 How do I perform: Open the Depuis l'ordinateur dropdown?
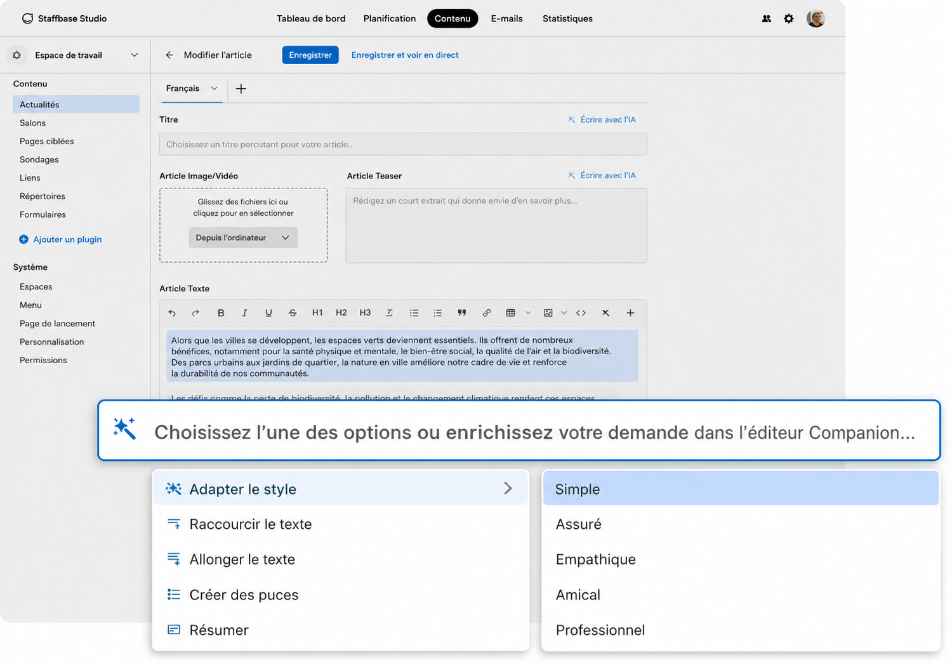click(243, 237)
